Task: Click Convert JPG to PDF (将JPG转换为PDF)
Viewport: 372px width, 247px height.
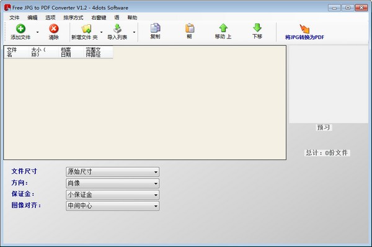Action: click(x=304, y=32)
